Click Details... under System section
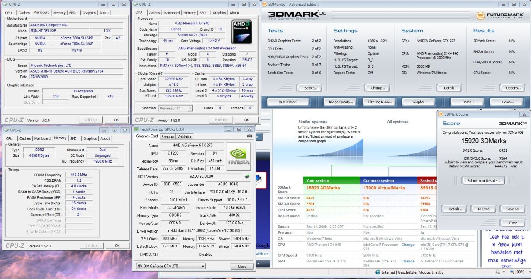 (x=451, y=88)
